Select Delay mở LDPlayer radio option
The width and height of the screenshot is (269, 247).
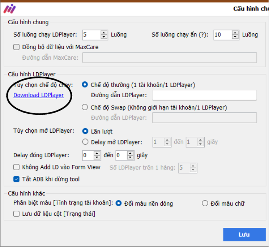pos(85,142)
